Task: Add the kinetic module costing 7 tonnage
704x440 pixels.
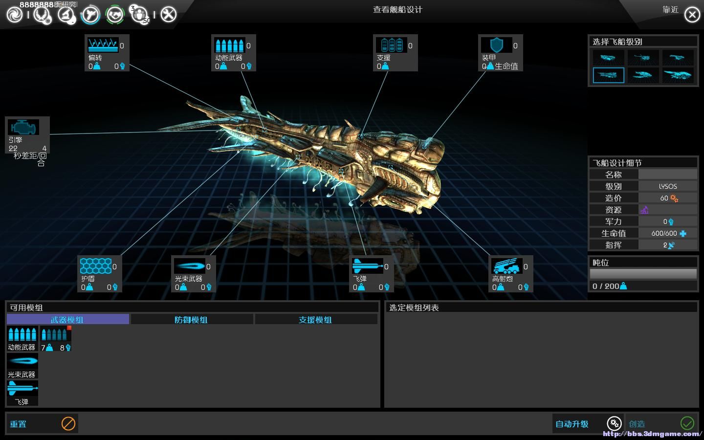Action: pyautogui.click(x=56, y=338)
